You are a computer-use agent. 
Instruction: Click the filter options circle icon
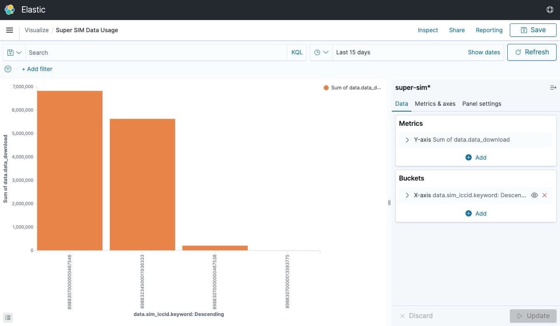8,69
